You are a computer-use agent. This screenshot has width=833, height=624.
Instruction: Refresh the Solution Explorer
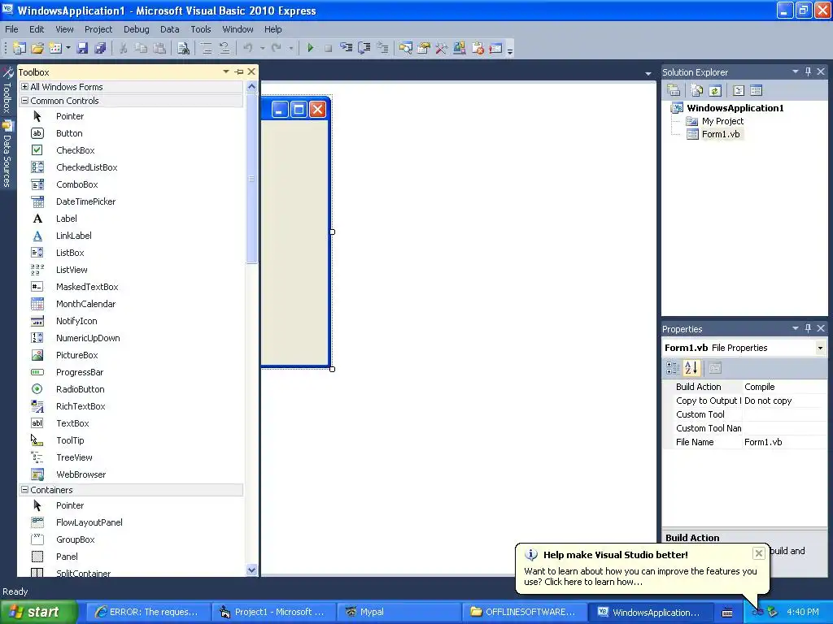pyautogui.click(x=715, y=90)
